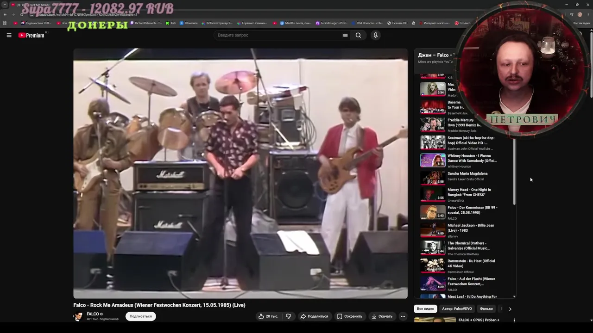Open the 'ВКонтакте' bookmark
The image size is (593, 333).
189,23
